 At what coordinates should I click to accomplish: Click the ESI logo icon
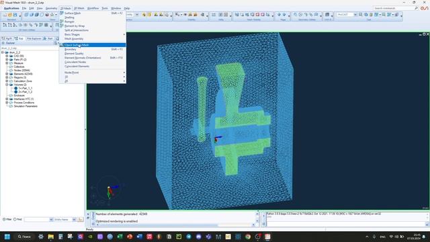[425, 9]
